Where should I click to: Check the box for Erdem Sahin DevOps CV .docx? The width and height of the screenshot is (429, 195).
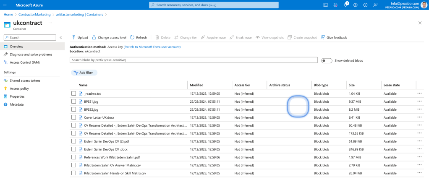pos(73,149)
